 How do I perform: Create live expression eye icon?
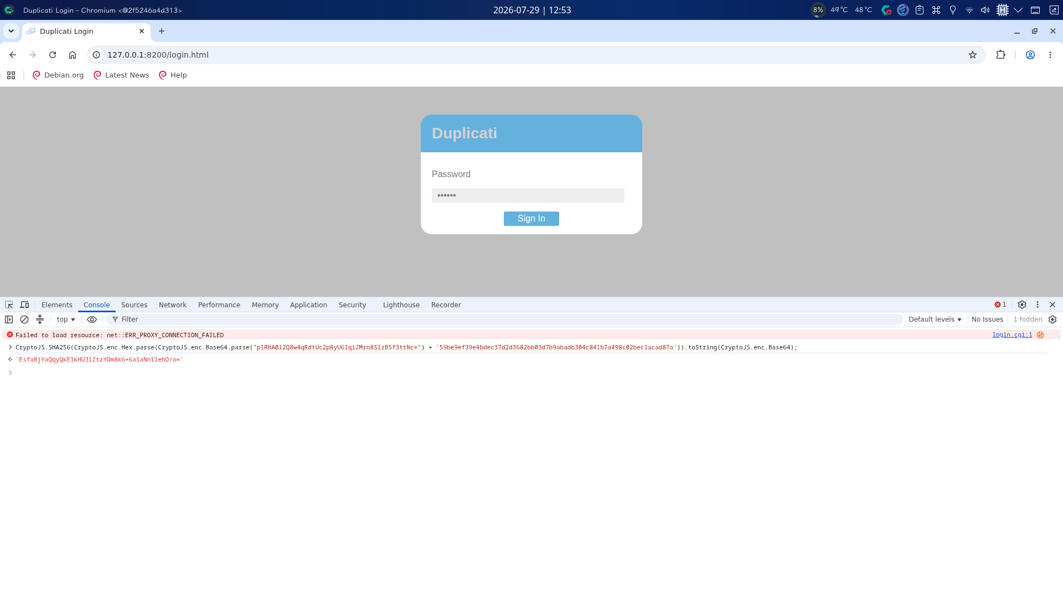coord(92,319)
